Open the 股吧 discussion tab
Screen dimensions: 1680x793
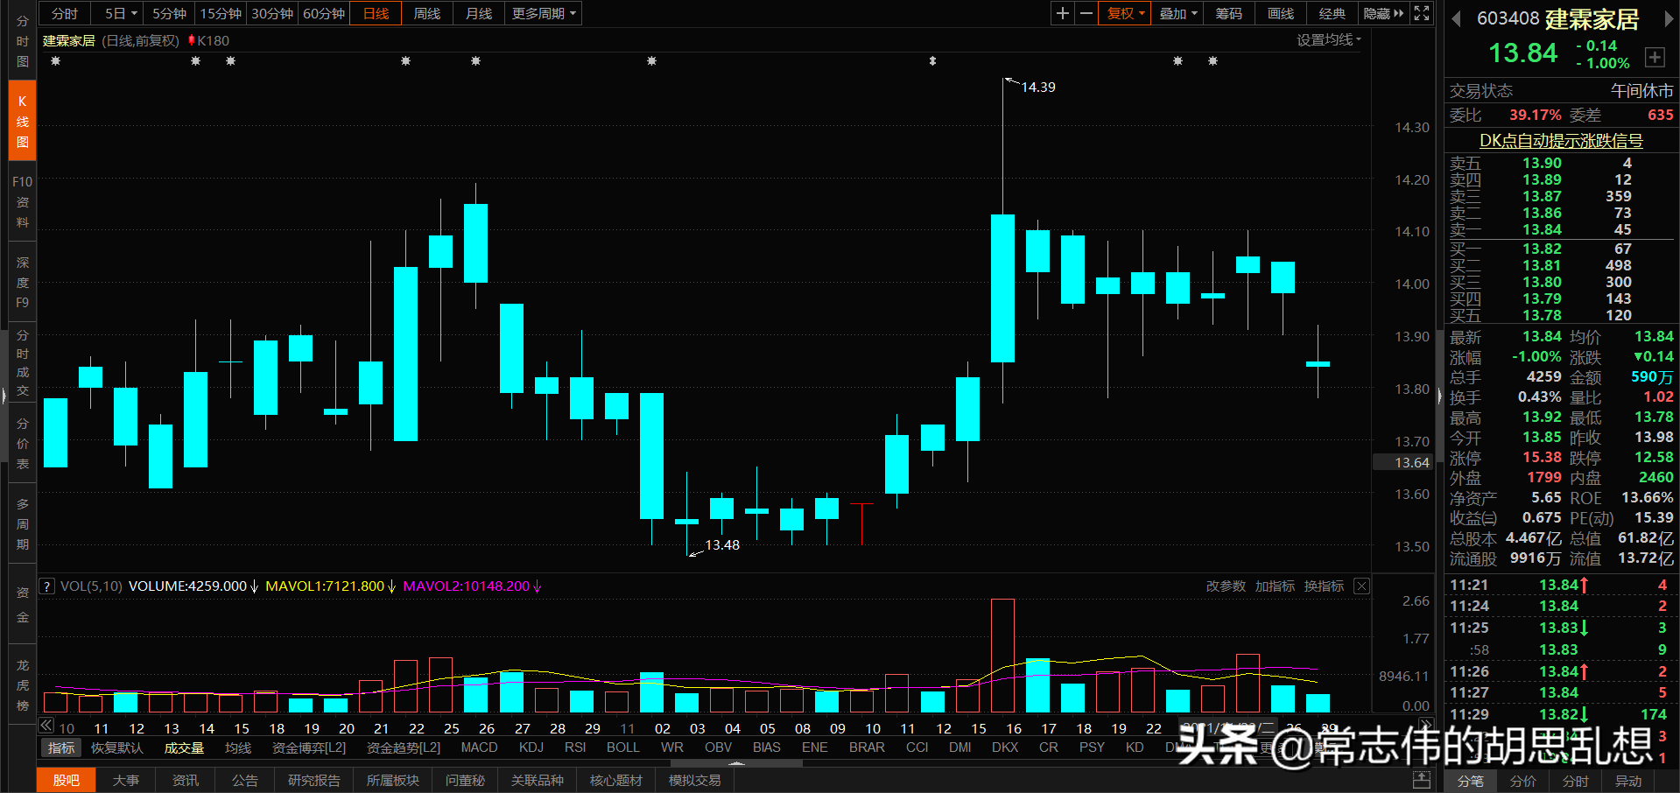(x=66, y=779)
